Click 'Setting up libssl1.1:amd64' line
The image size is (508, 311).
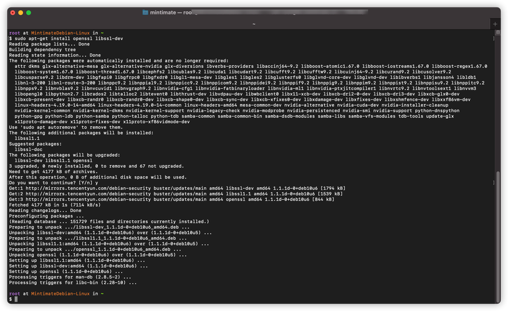click(x=77, y=260)
